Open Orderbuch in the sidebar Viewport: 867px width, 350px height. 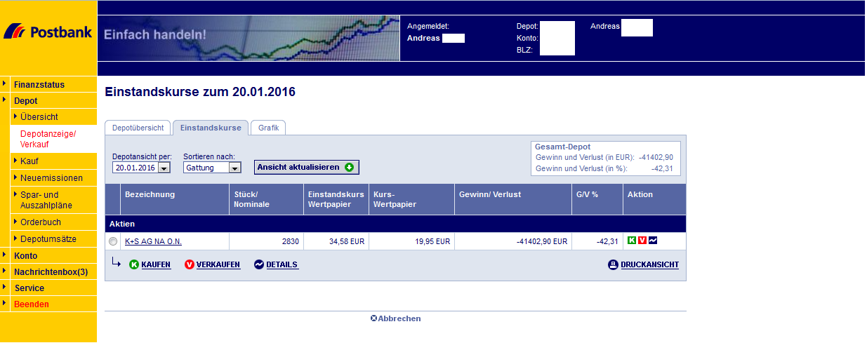click(x=41, y=222)
